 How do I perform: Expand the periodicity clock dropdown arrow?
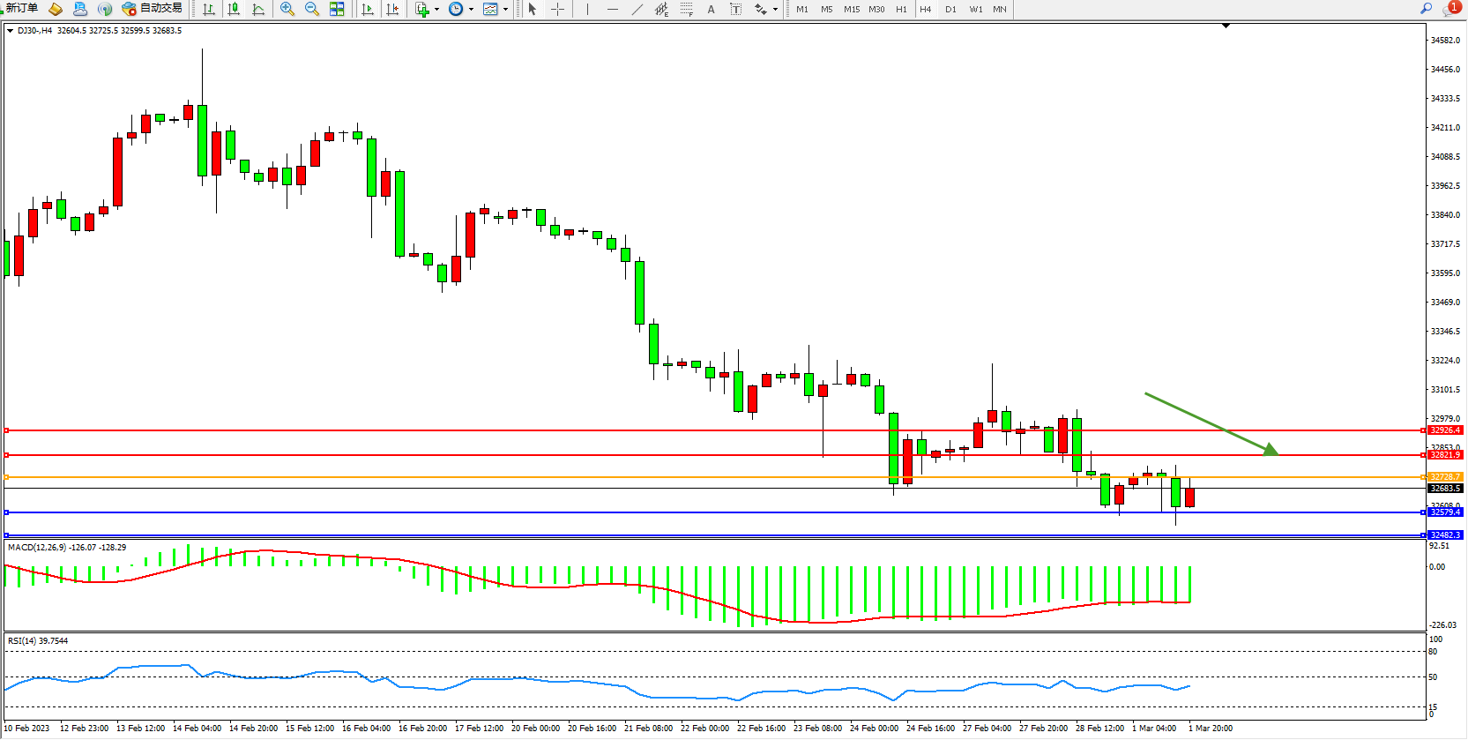(471, 10)
